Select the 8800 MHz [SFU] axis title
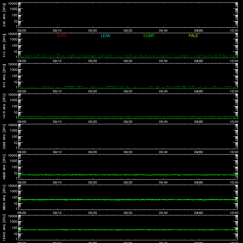 click(4, 197)
